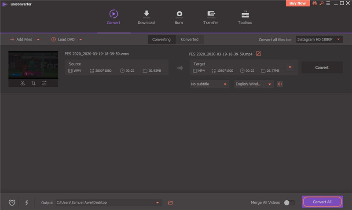This screenshot has height=210, width=352.
Task: Open the English-Wind audio track dropdown
Action: (254, 84)
